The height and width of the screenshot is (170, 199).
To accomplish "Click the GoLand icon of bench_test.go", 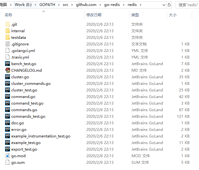I will tap(8, 64).
